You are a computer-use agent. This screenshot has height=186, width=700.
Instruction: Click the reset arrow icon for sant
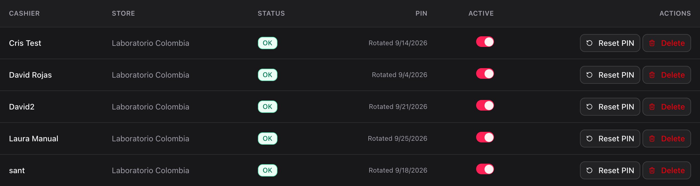click(589, 170)
